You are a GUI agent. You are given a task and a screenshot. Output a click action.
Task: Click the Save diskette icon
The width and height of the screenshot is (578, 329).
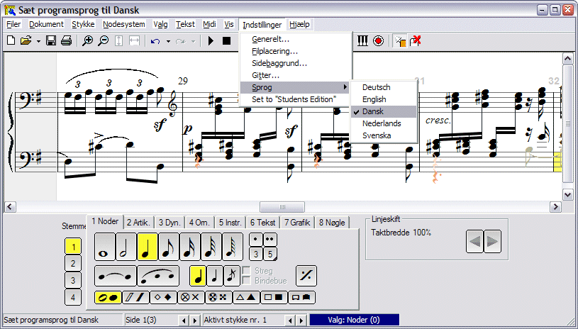coord(51,40)
